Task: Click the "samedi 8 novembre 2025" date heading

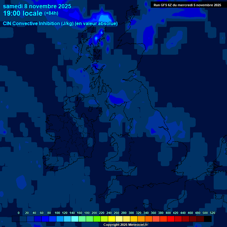Action: (x=37, y=6)
